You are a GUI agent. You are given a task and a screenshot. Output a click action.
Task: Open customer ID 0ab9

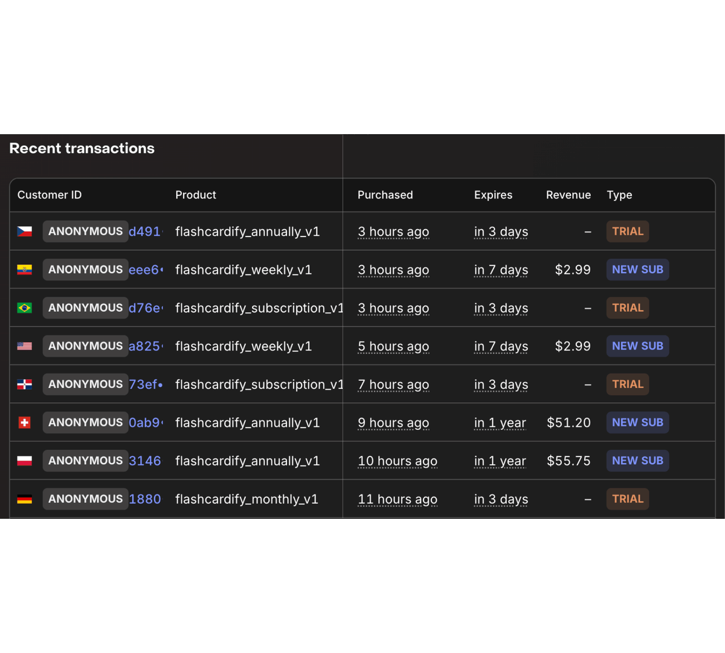(145, 423)
